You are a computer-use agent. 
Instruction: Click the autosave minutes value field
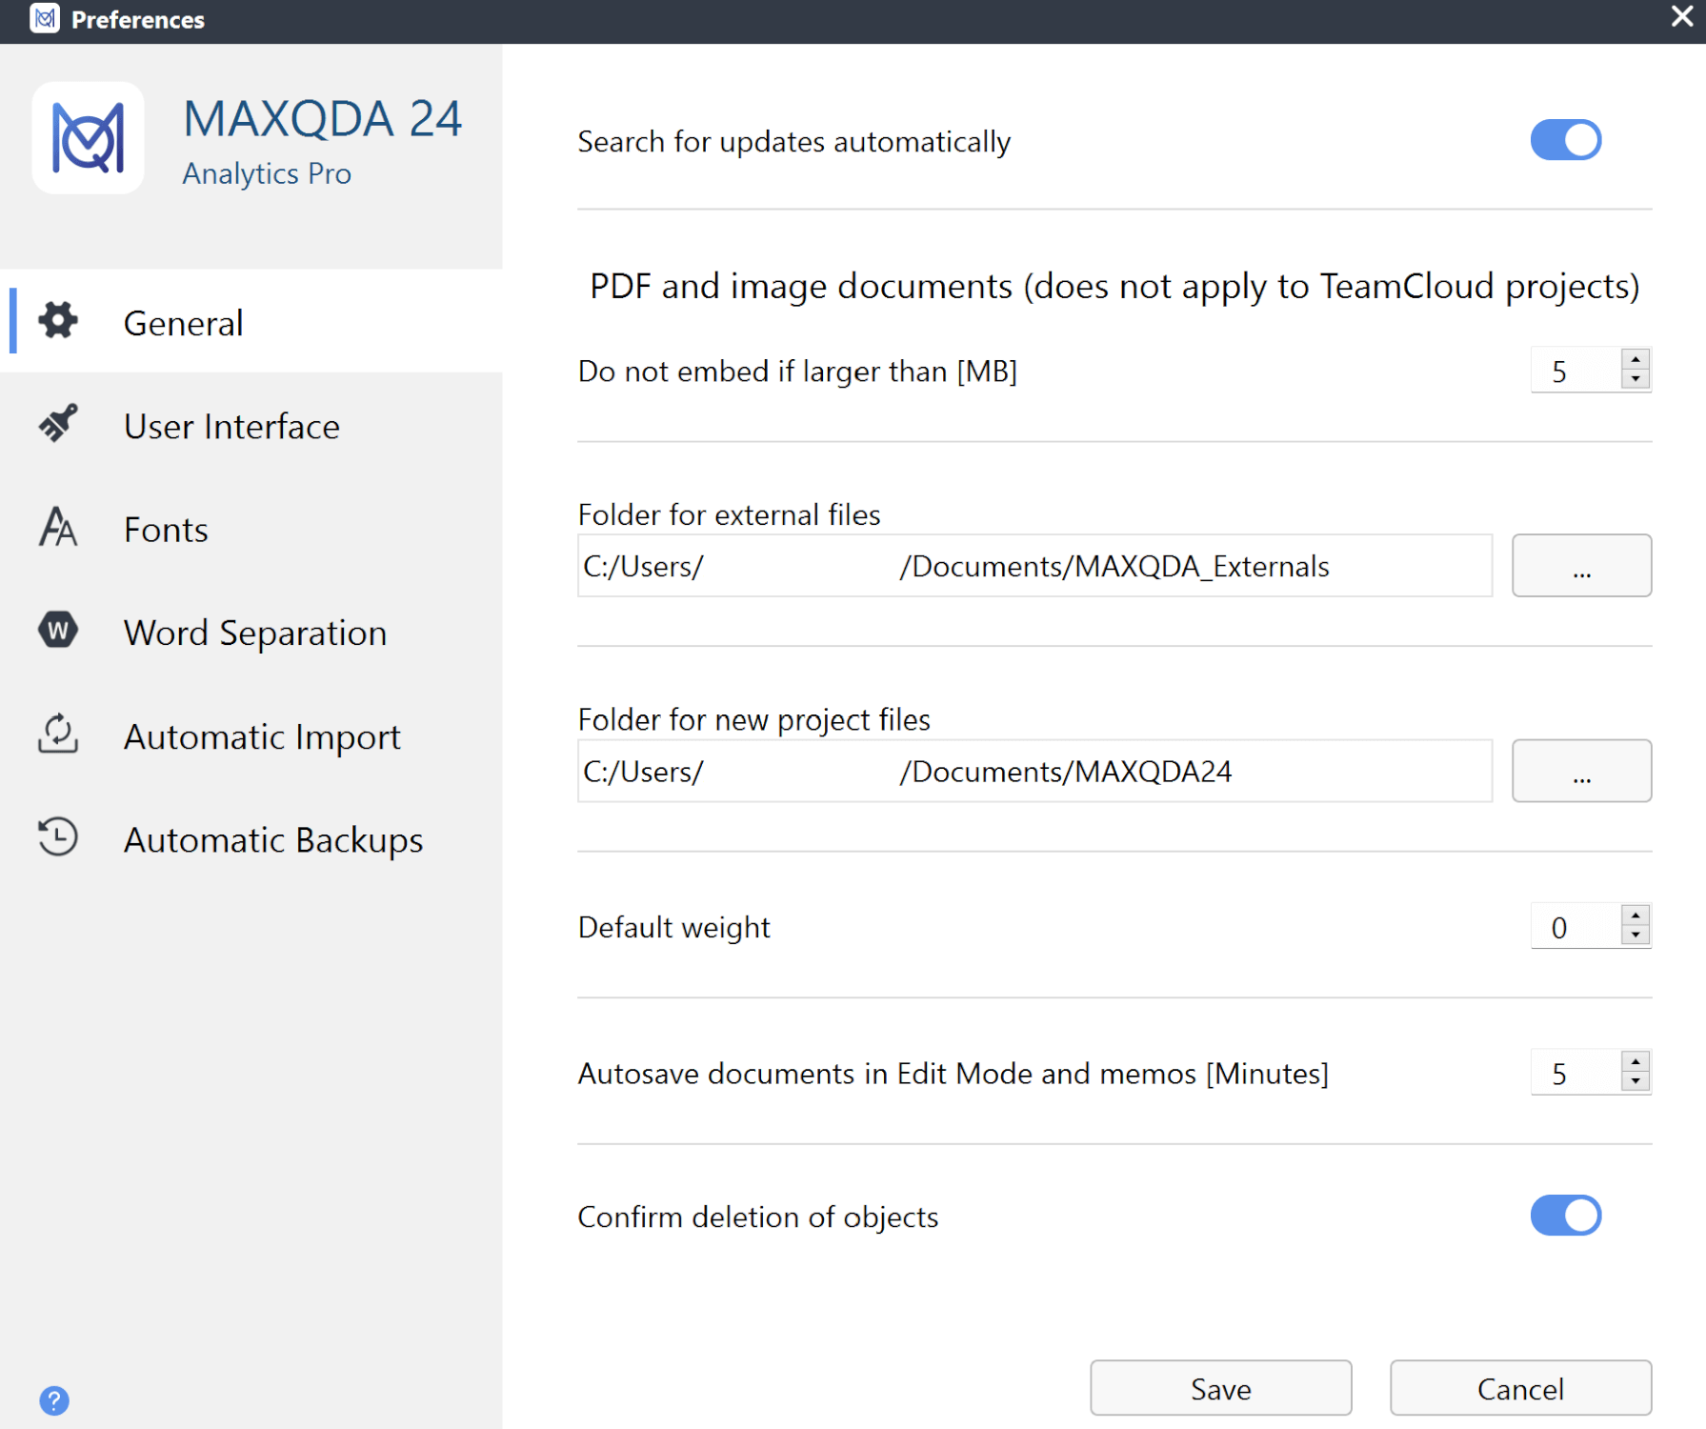point(1576,1073)
